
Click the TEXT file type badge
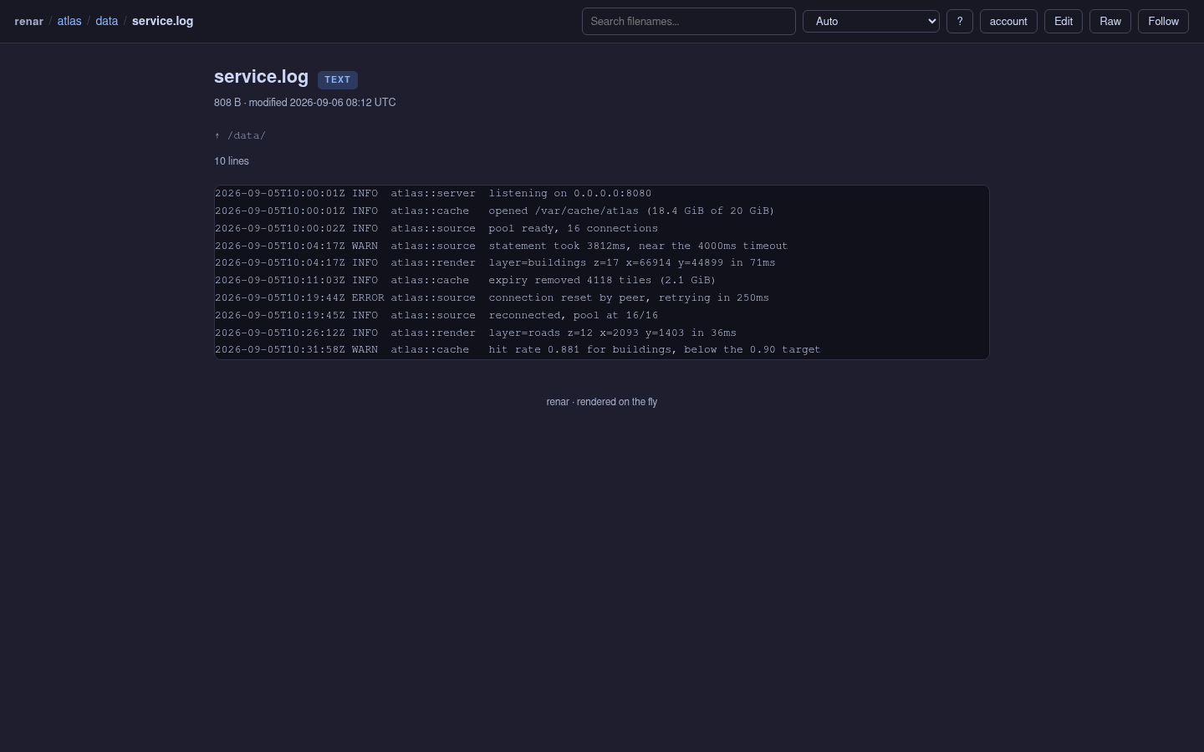(x=338, y=79)
